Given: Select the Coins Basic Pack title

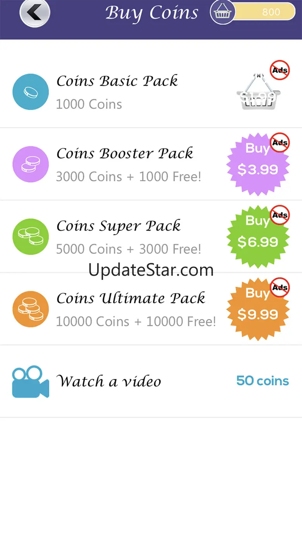Looking at the screenshot, I should pyautogui.click(x=117, y=81).
